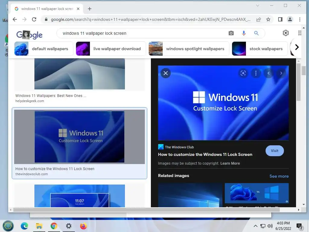Open the taskbar clock 4:03 PM
Screen dimensions: 309x232
pos(283,226)
